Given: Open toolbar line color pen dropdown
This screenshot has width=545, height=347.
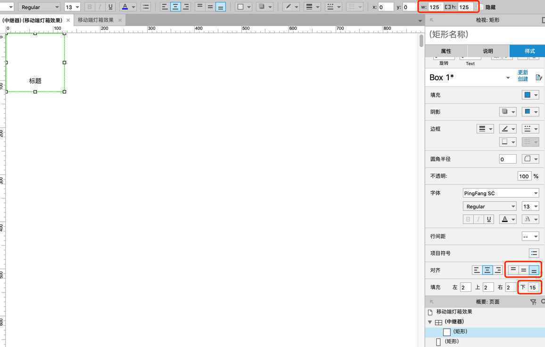Looking at the screenshot, I should click(291, 7).
